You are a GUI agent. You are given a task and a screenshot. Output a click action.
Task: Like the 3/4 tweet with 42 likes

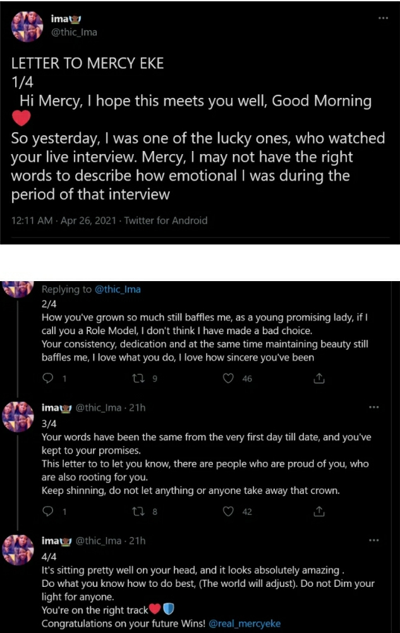click(229, 512)
